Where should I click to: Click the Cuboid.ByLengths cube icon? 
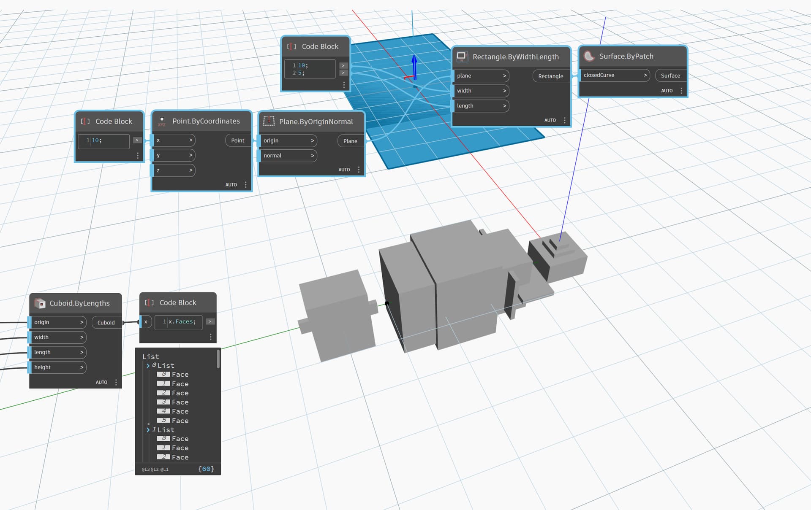click(x=41, y=303)
